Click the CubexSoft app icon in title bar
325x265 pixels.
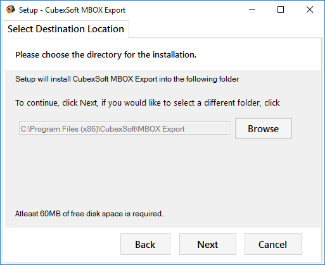[x=10, y=9]
